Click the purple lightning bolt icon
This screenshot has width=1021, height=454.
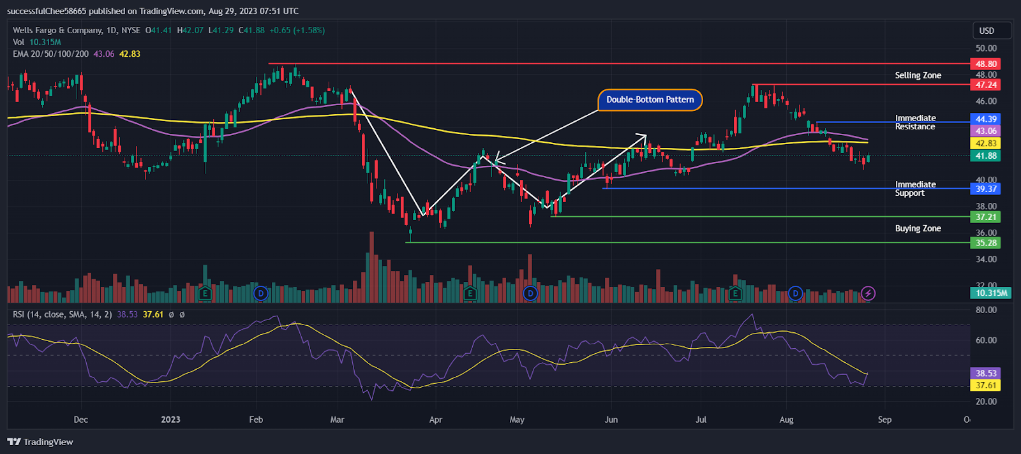pyautogui.click(x=868, y=293)
